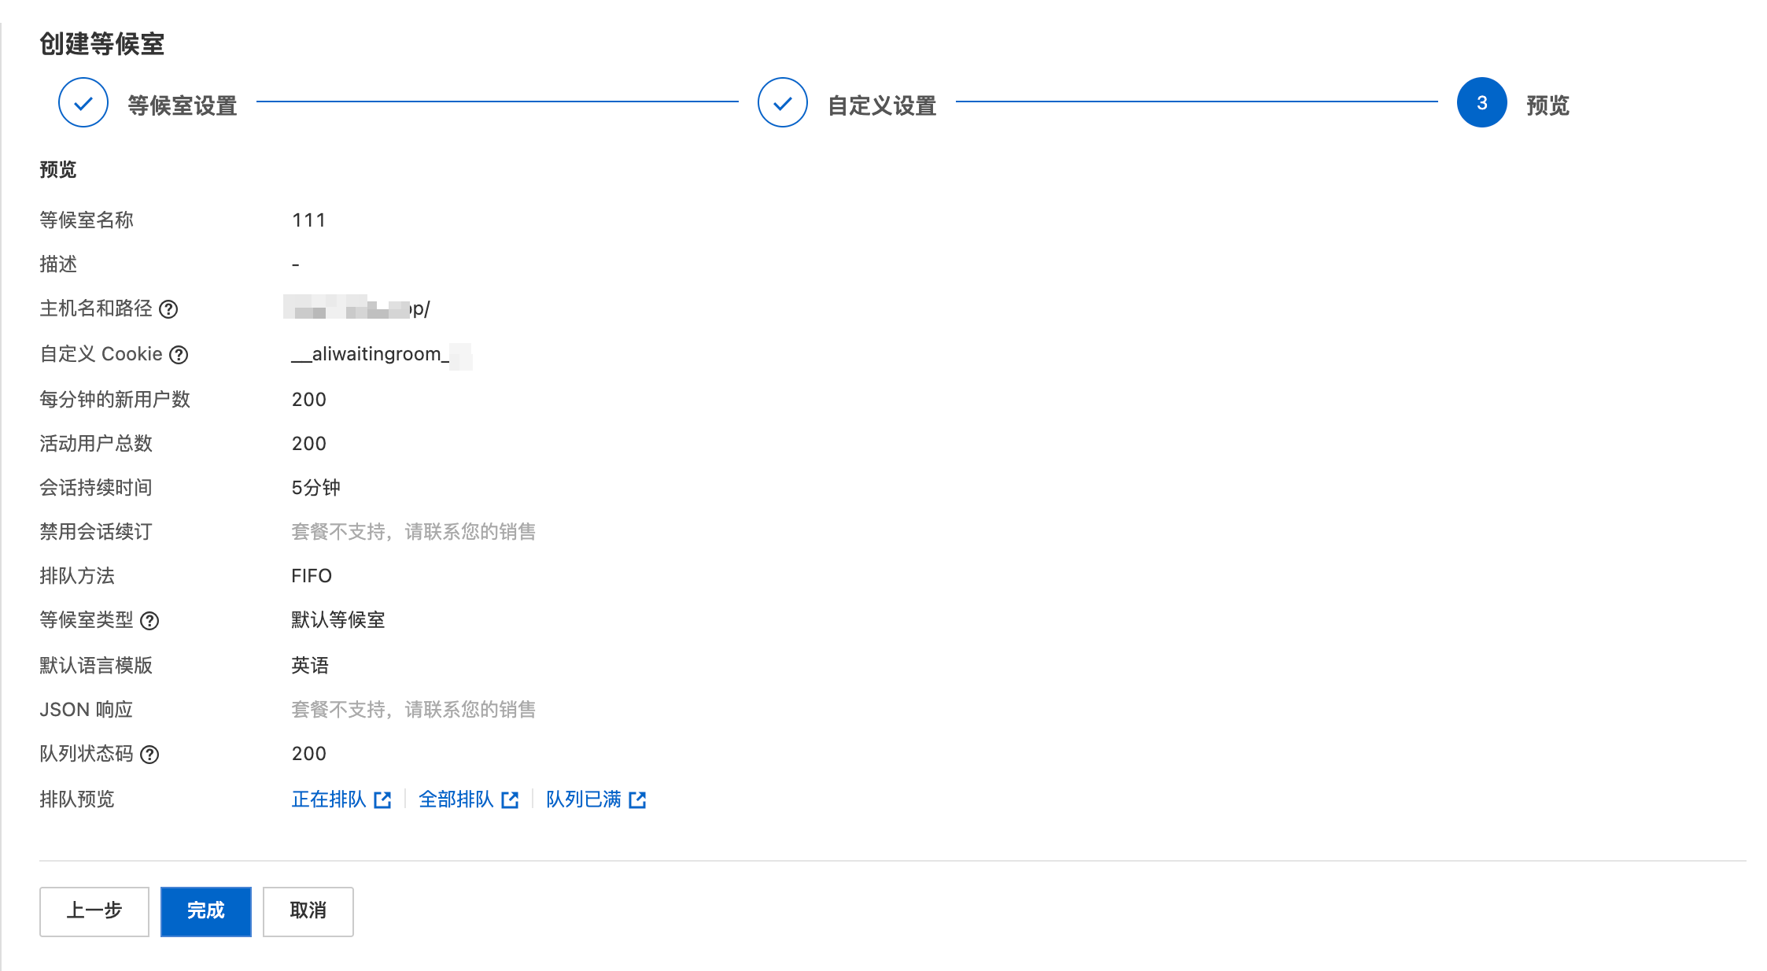Viewport: 1767px width, 971px height.
Task: Click checkmark circle for 等候室设置 step
Action: click(x=83, y=102)
